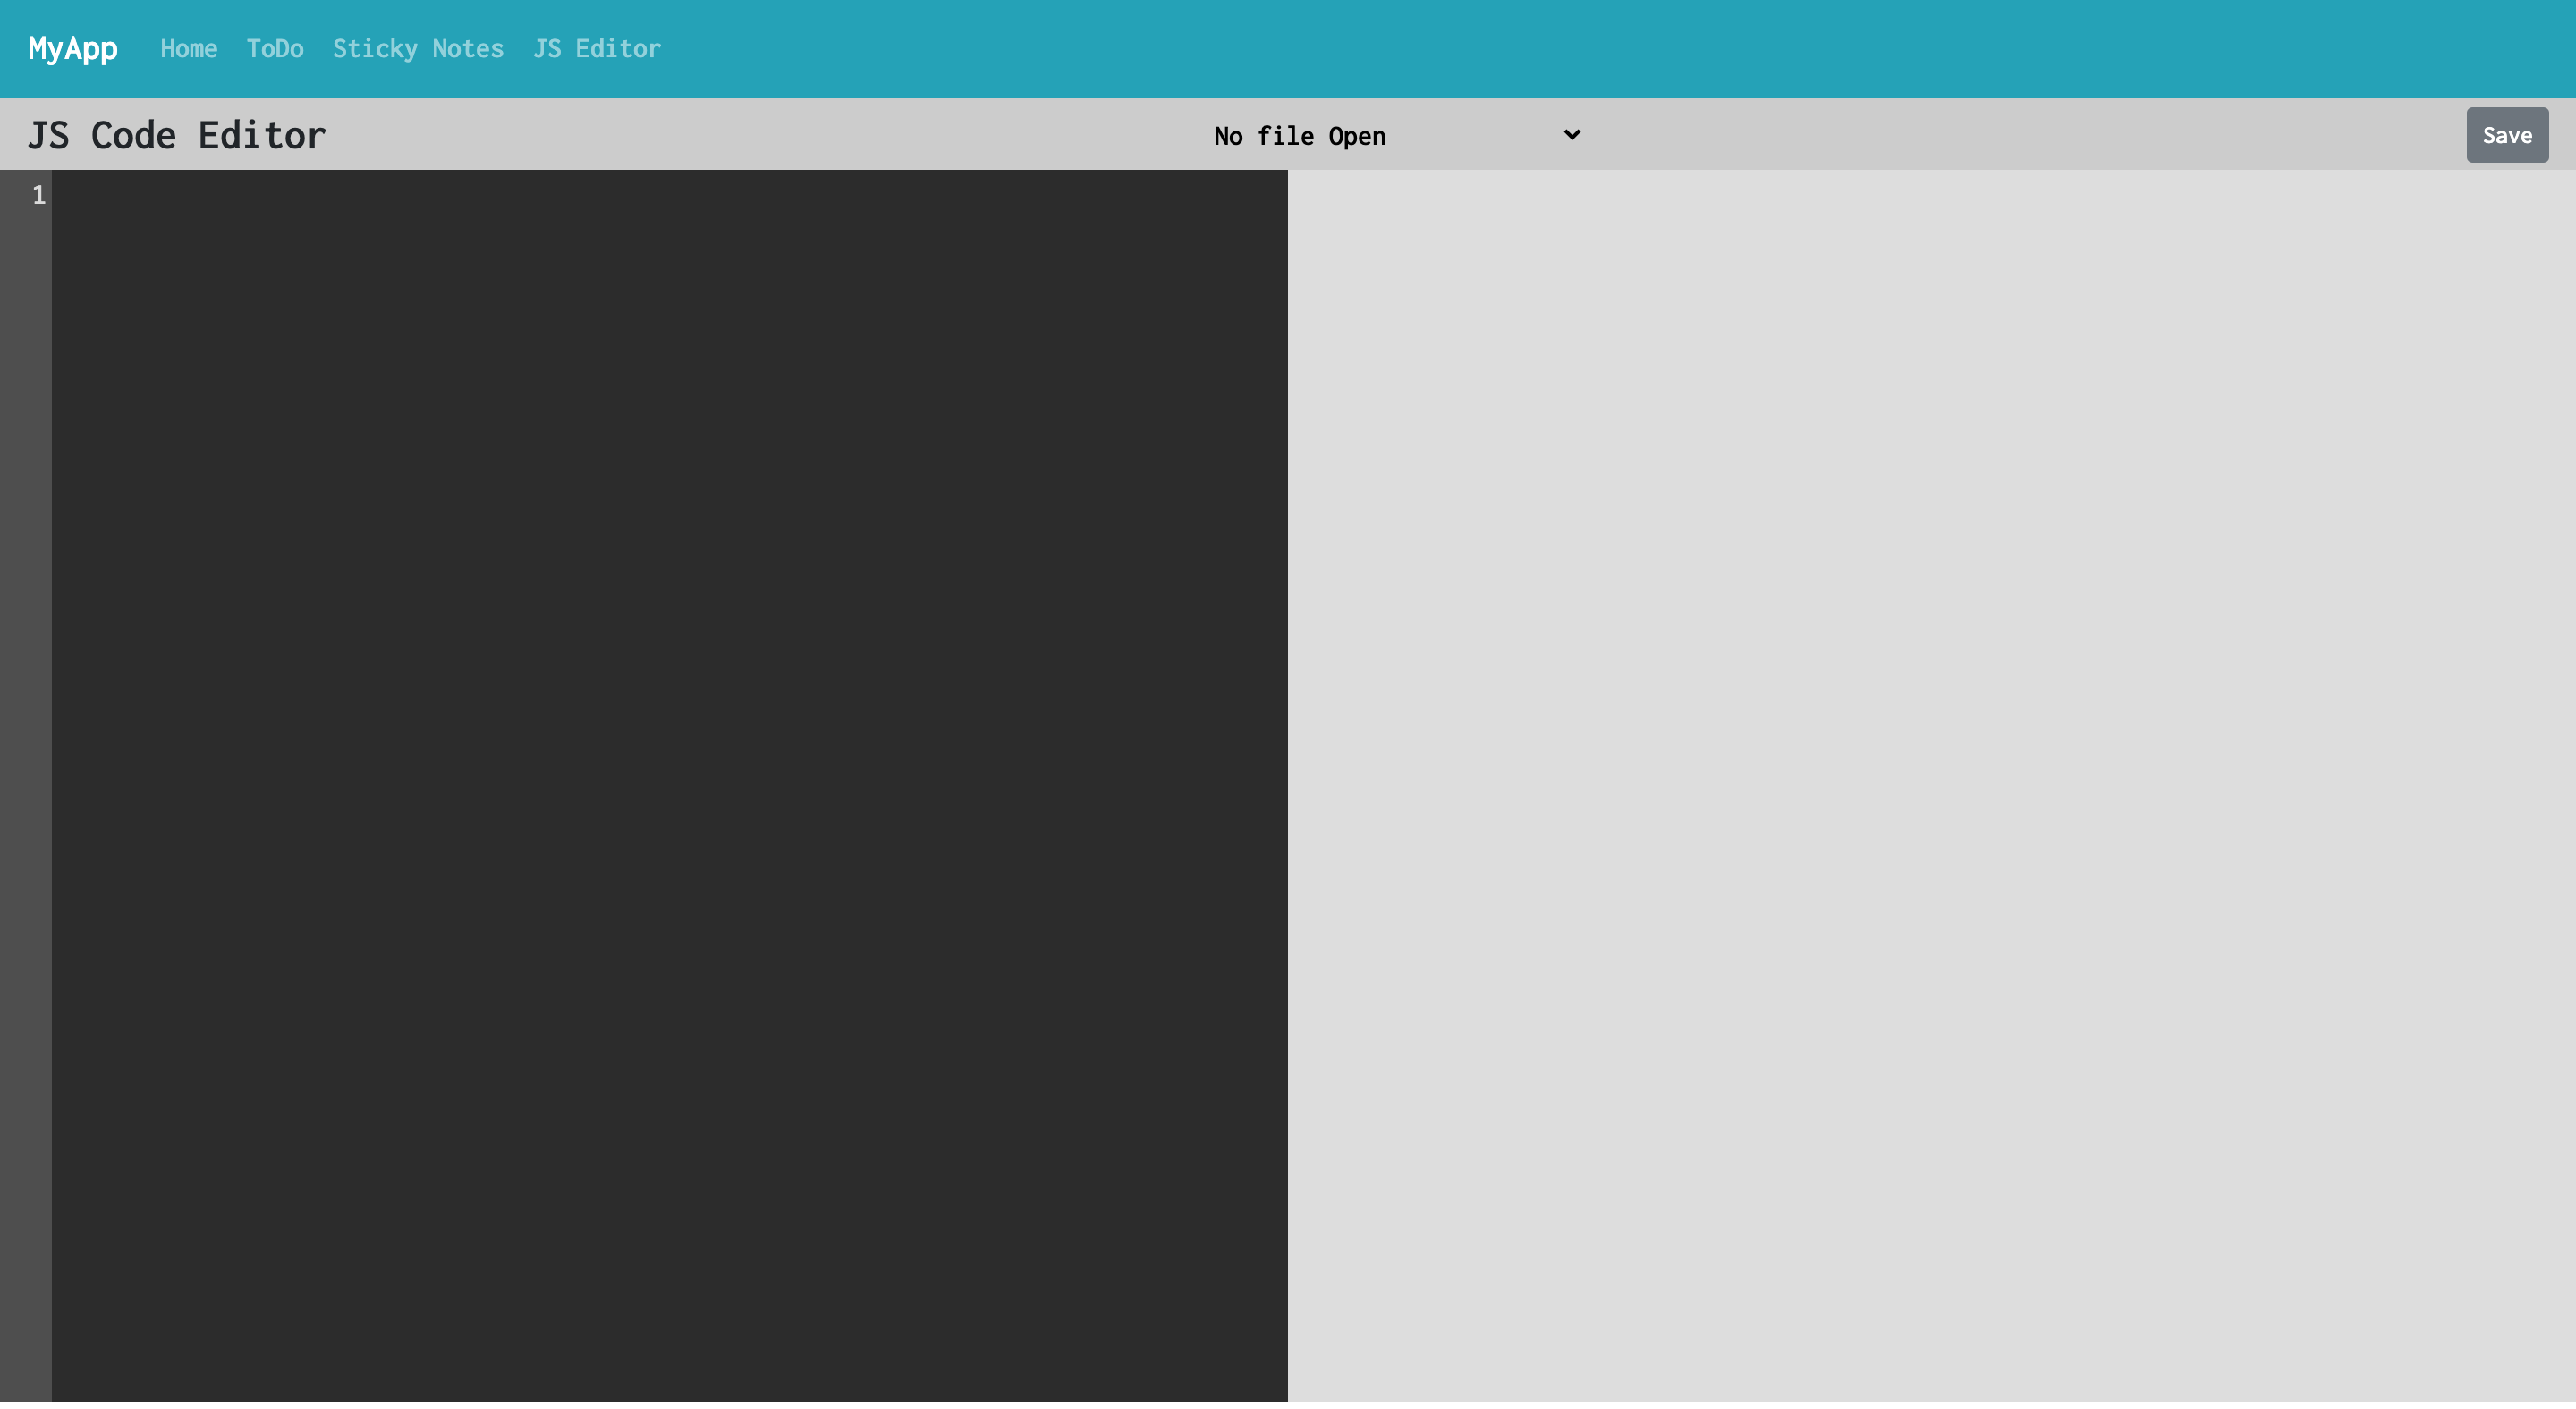
Task: Select the JS Editor nav link
Action: click(x=597, y=48)
